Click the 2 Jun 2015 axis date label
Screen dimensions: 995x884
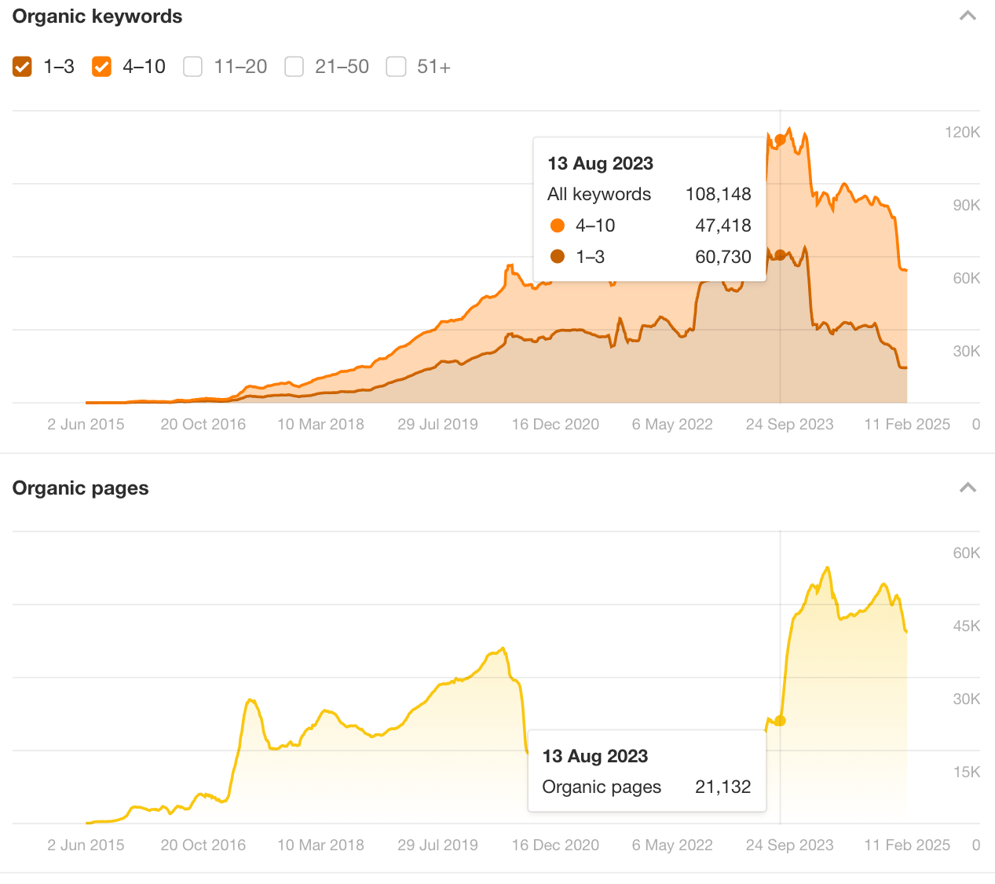click(86, 424)
